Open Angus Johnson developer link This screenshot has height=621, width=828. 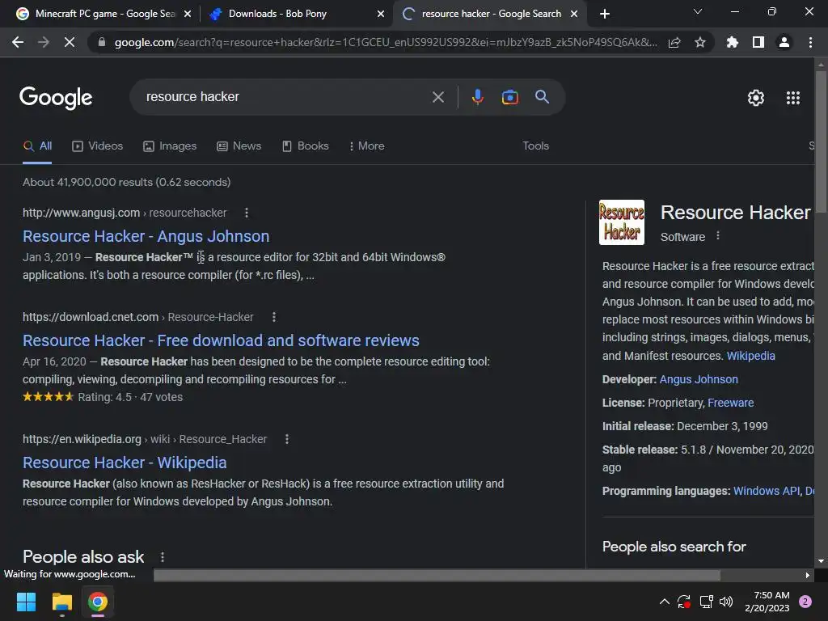click(x=699, y=379)
